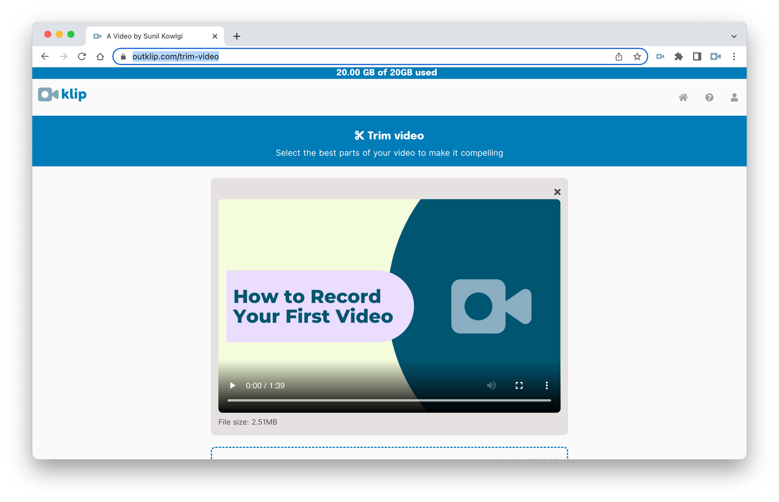The height and width of the screenshot is (502, 779).
Task: Click the help question mark icon
Action: coord(708,97)
